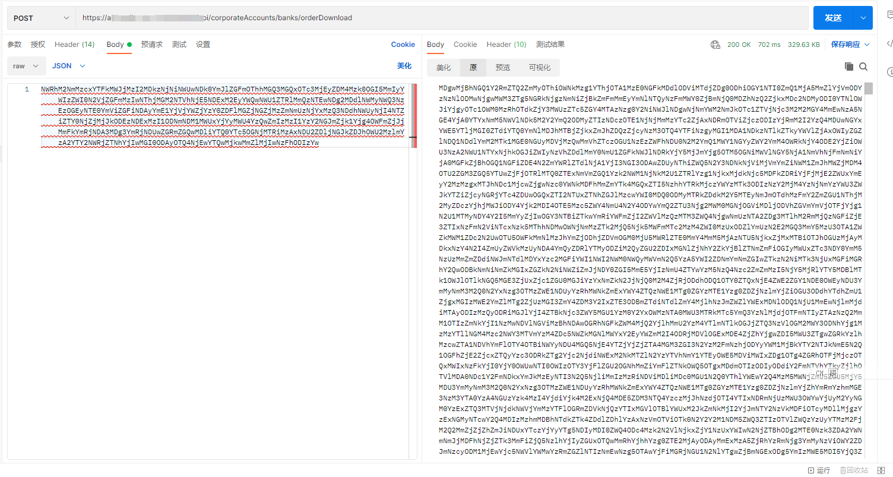Open the 测试结果 tab
Image resolution: width=893 pixels, height=477 pixels.
point(550,45)
